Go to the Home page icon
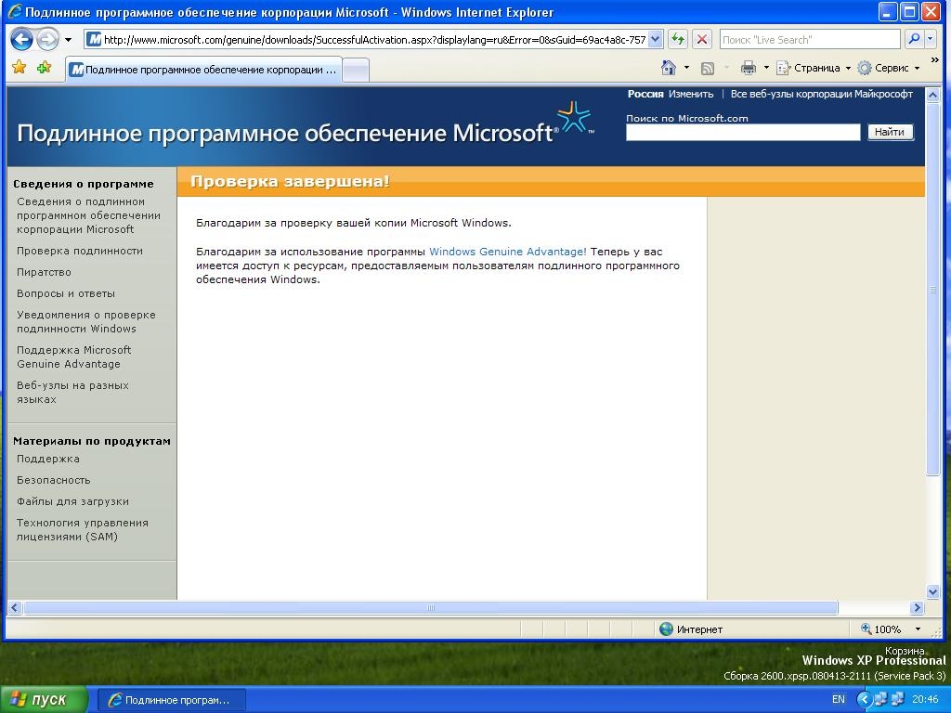 click(x=669, y=68)
